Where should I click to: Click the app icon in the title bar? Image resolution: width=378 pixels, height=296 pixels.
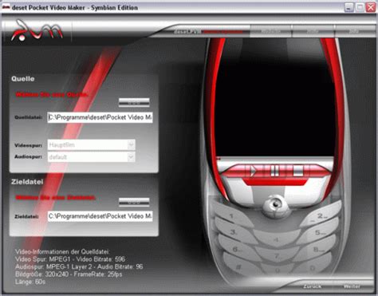[x=6, y=7]
